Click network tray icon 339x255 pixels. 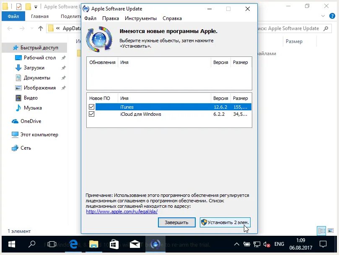click(x=256, y=244)
